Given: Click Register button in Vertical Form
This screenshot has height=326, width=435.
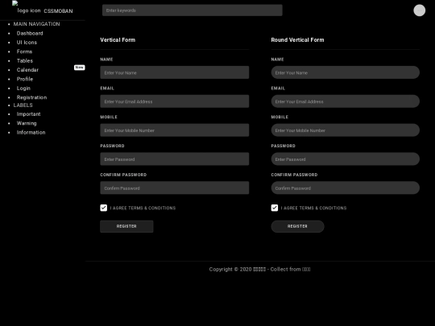Looking at the screenshot, I should tap(126, 226).
